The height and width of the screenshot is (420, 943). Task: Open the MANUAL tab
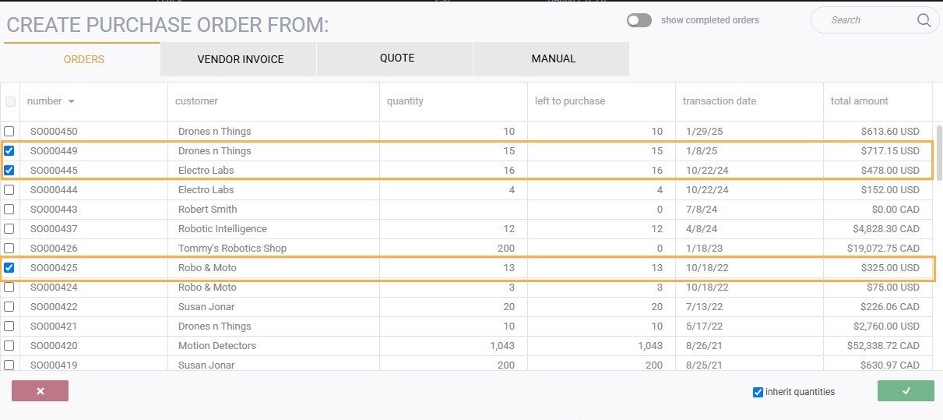(x=553, y=58)
